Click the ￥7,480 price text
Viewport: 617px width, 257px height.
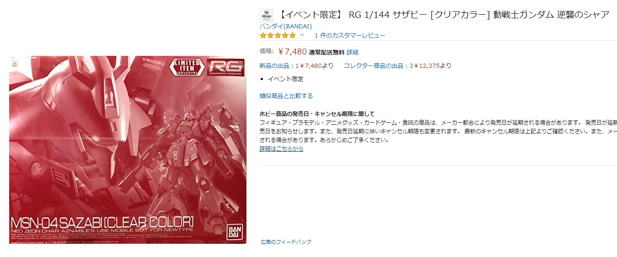tap(292, 51)
